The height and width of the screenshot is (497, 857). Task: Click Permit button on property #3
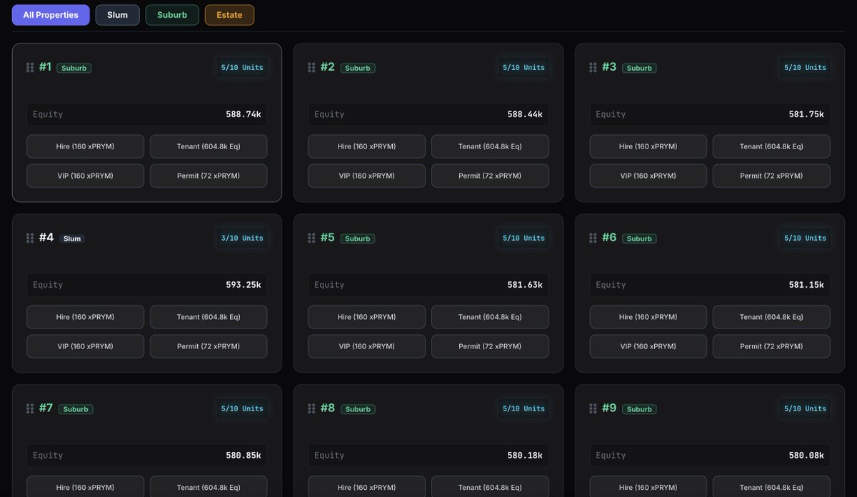tap(771, 176)
